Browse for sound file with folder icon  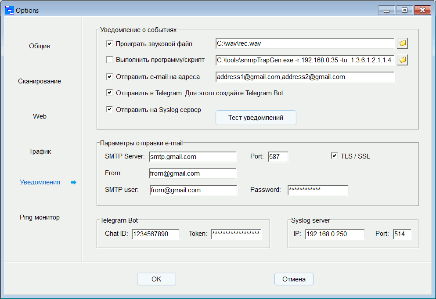pyautogui.click(x=403, y=43)
